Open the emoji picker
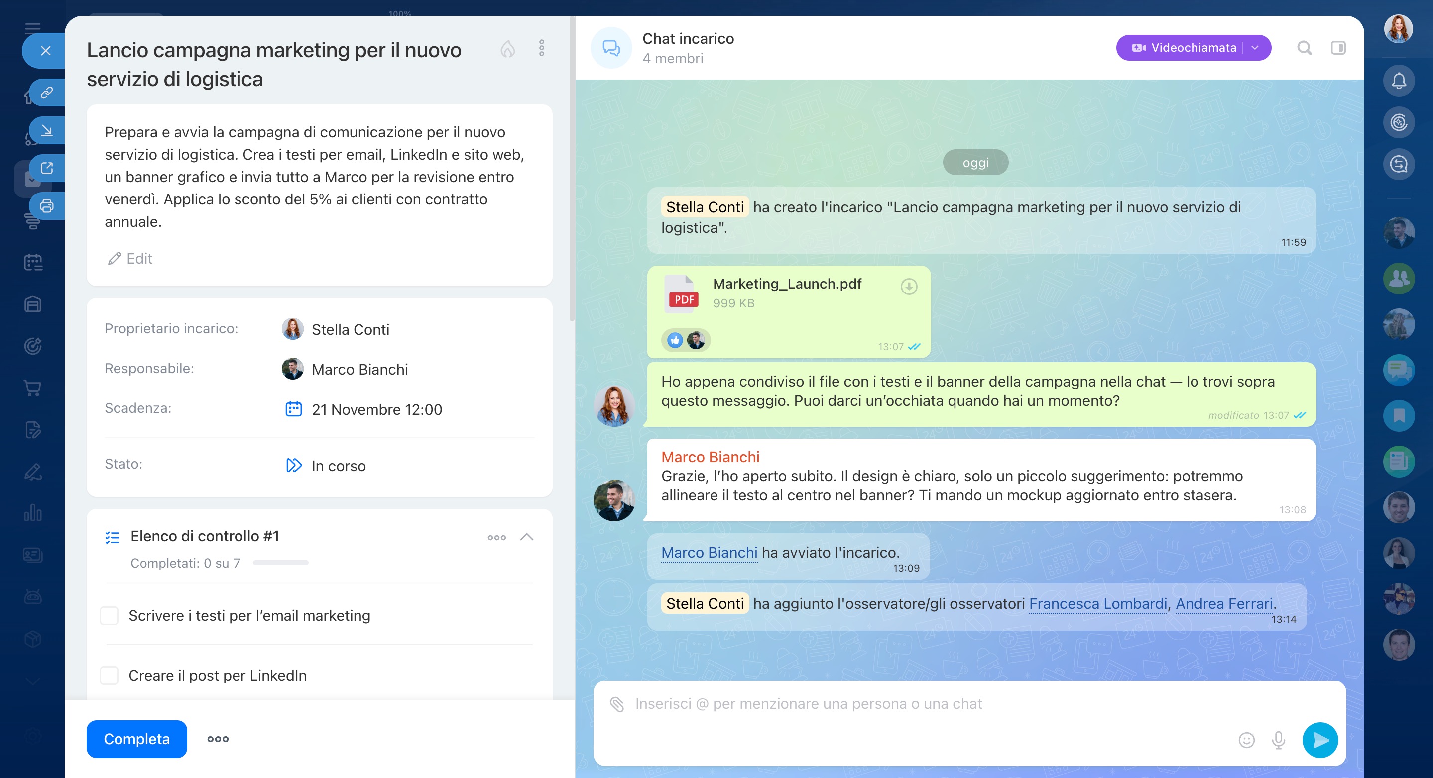 (1246, 740)
